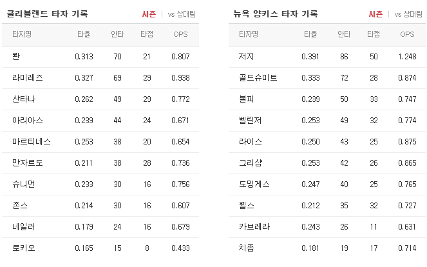This screenshot has height=267, width=427.
Task: Select batter 골드슈미트 name
Action: click(258, 78)
